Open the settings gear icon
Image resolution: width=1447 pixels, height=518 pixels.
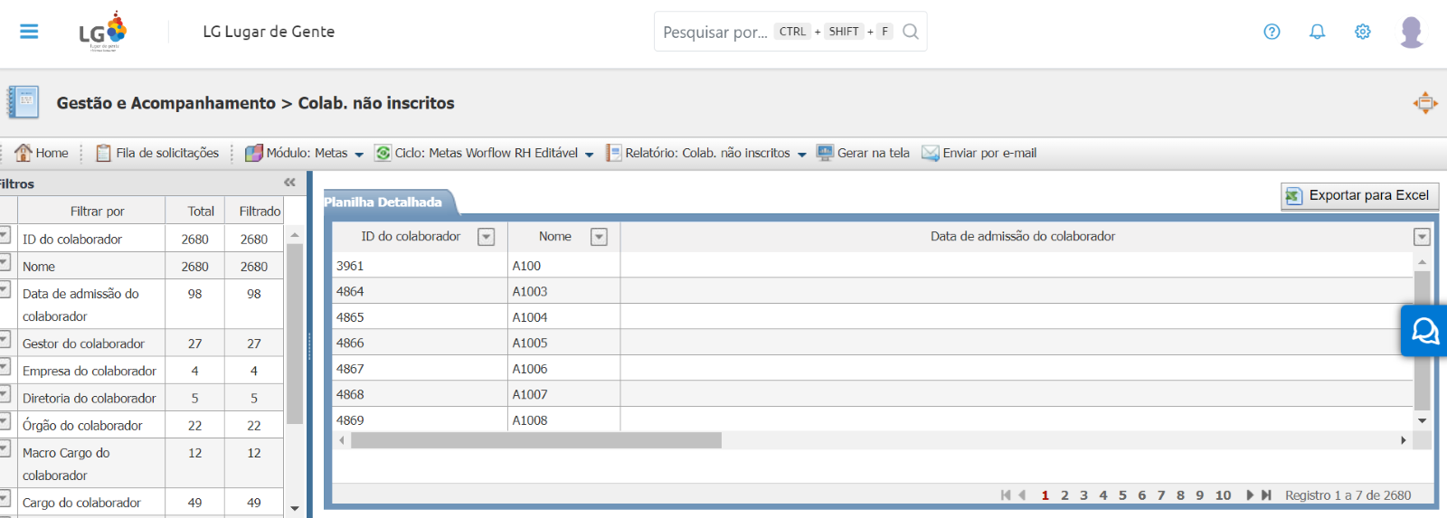1362,32
